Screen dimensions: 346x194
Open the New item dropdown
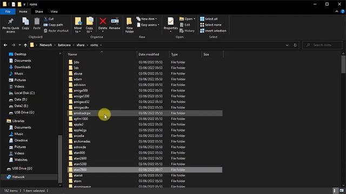tap(147, 19)
